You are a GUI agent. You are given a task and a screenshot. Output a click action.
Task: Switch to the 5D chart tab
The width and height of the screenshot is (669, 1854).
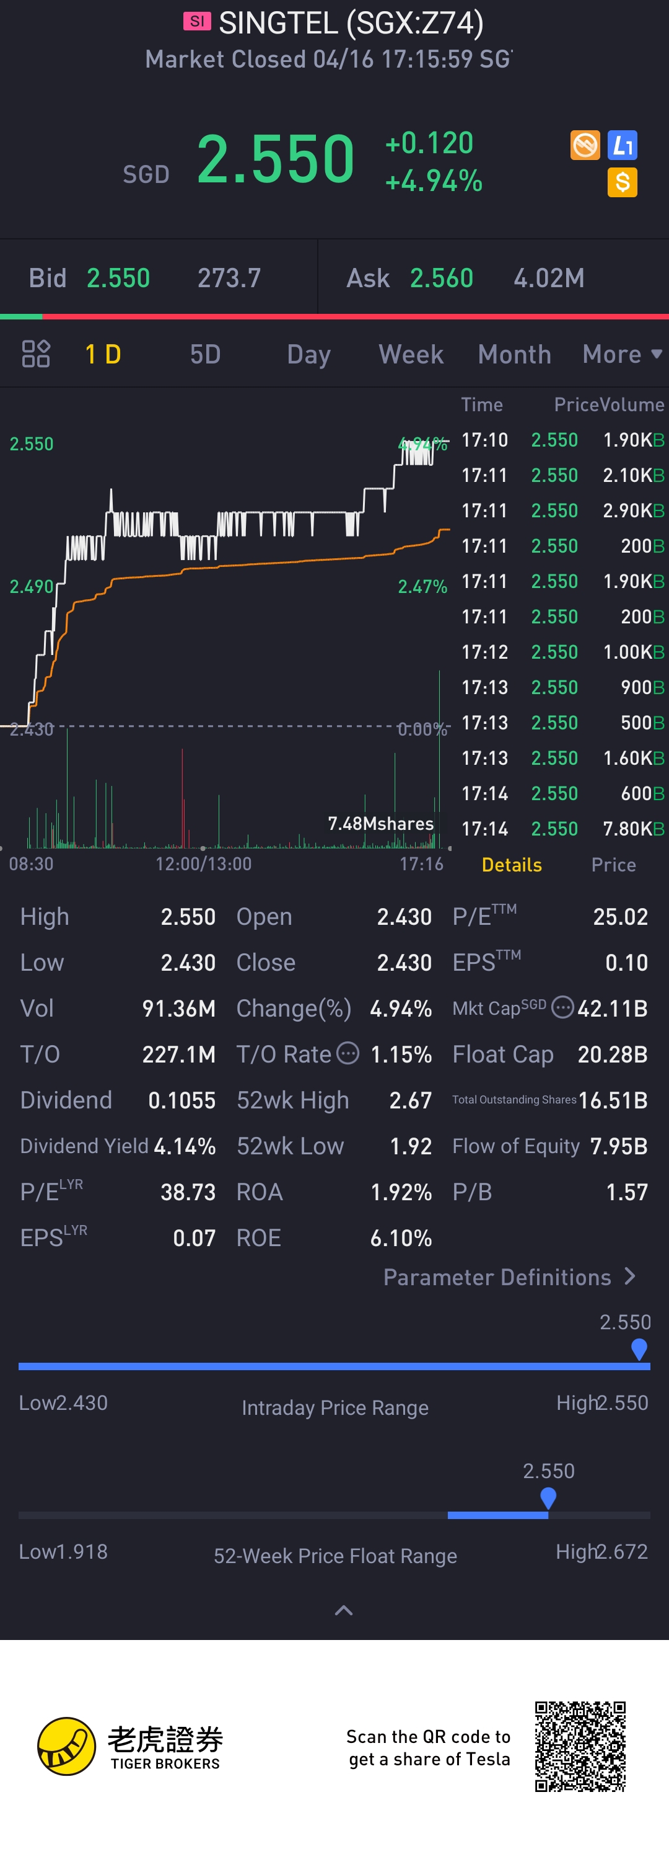205,354
